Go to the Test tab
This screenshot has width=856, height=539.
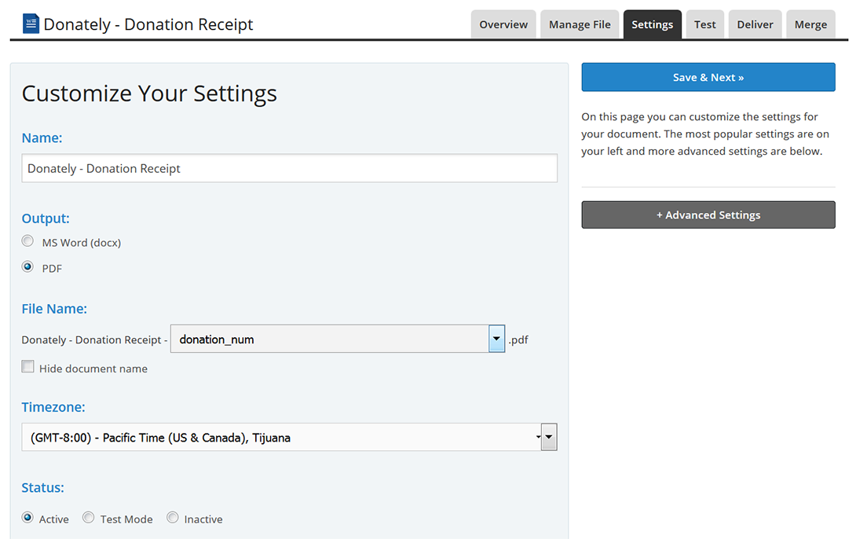pos(704,24)
